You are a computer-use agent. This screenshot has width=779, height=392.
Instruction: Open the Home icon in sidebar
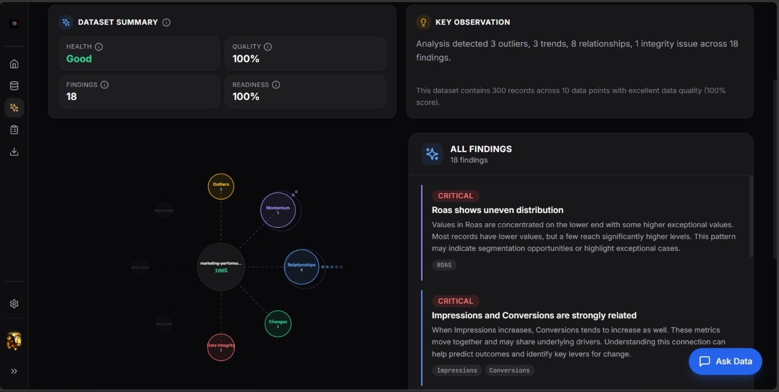pyautogui.click(x=14, y=64)
